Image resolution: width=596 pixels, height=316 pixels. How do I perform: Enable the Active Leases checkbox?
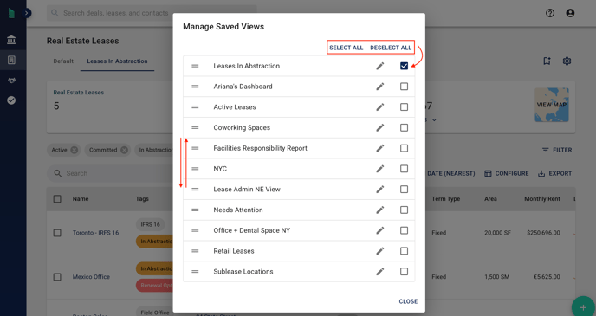(404, 107)
